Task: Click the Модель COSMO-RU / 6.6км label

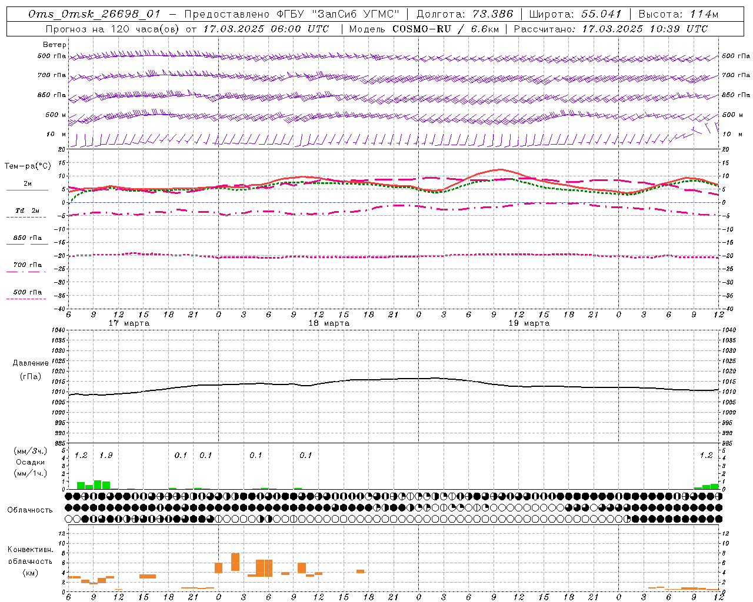Action: [x=424, y=29]
